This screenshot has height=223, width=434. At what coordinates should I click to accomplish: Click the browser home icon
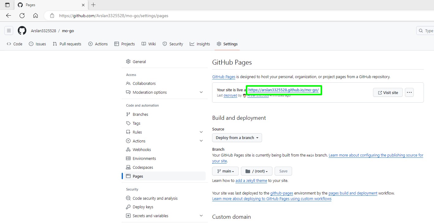point(36,16)
